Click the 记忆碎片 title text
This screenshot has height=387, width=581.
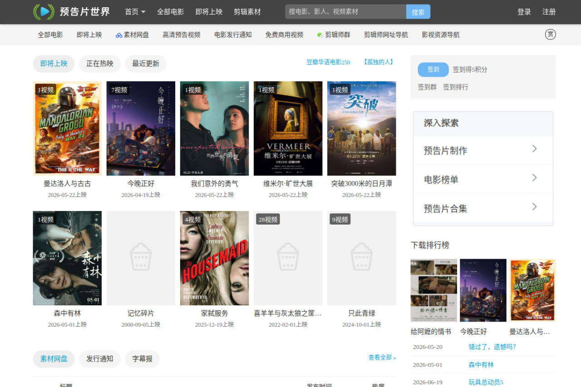pos(141,314)
